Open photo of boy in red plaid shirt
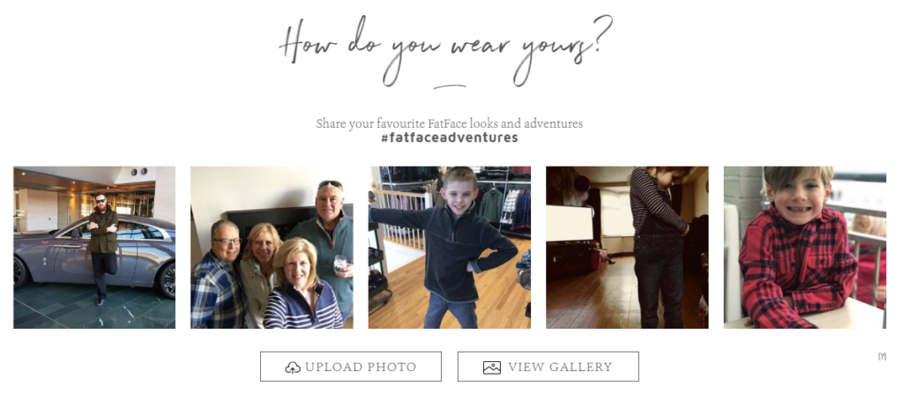The image size is (903, 393). point(804,248)
